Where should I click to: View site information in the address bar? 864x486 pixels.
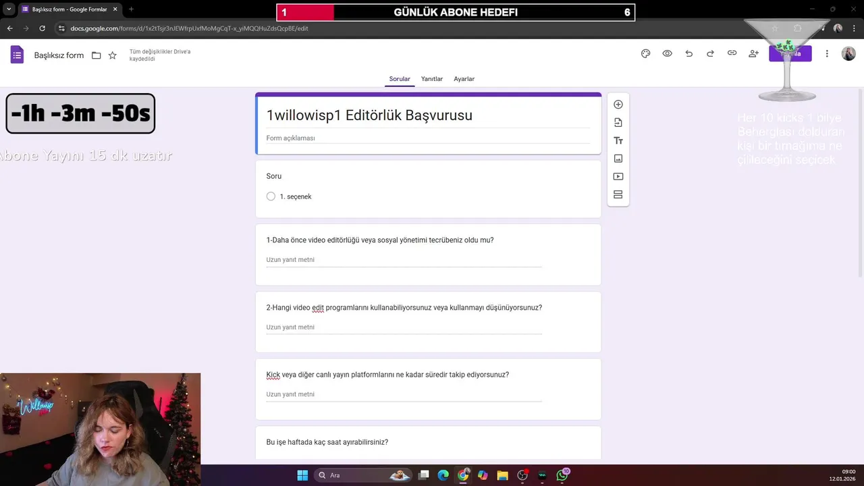61,28
